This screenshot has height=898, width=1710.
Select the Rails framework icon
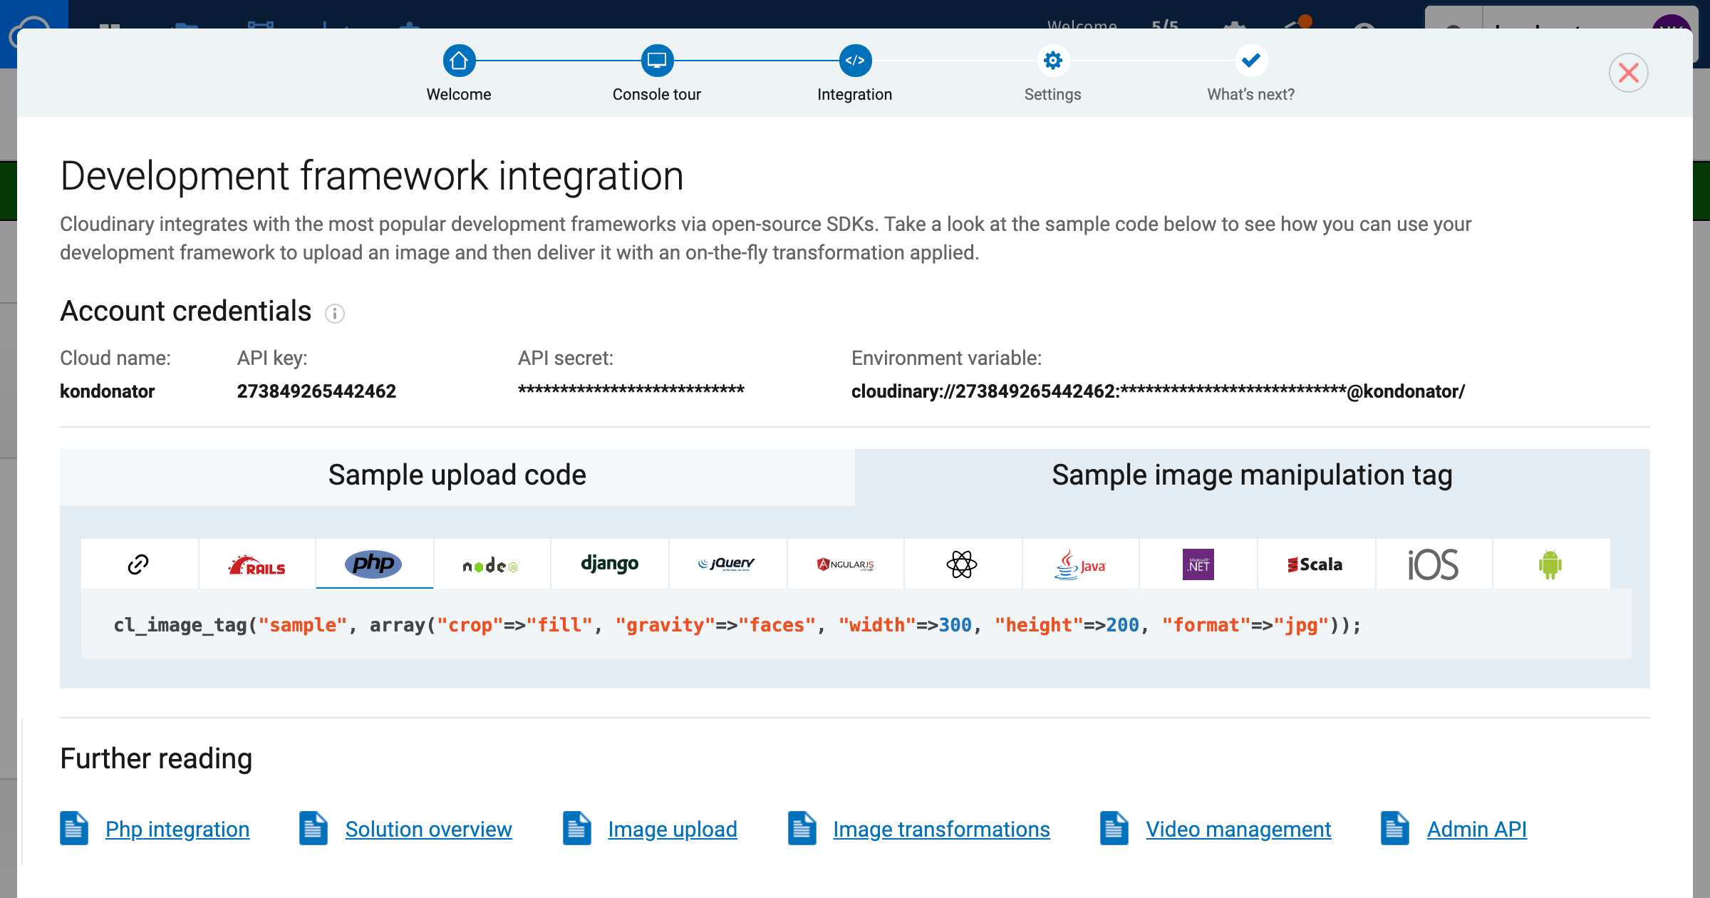click(x=256, y=564)
